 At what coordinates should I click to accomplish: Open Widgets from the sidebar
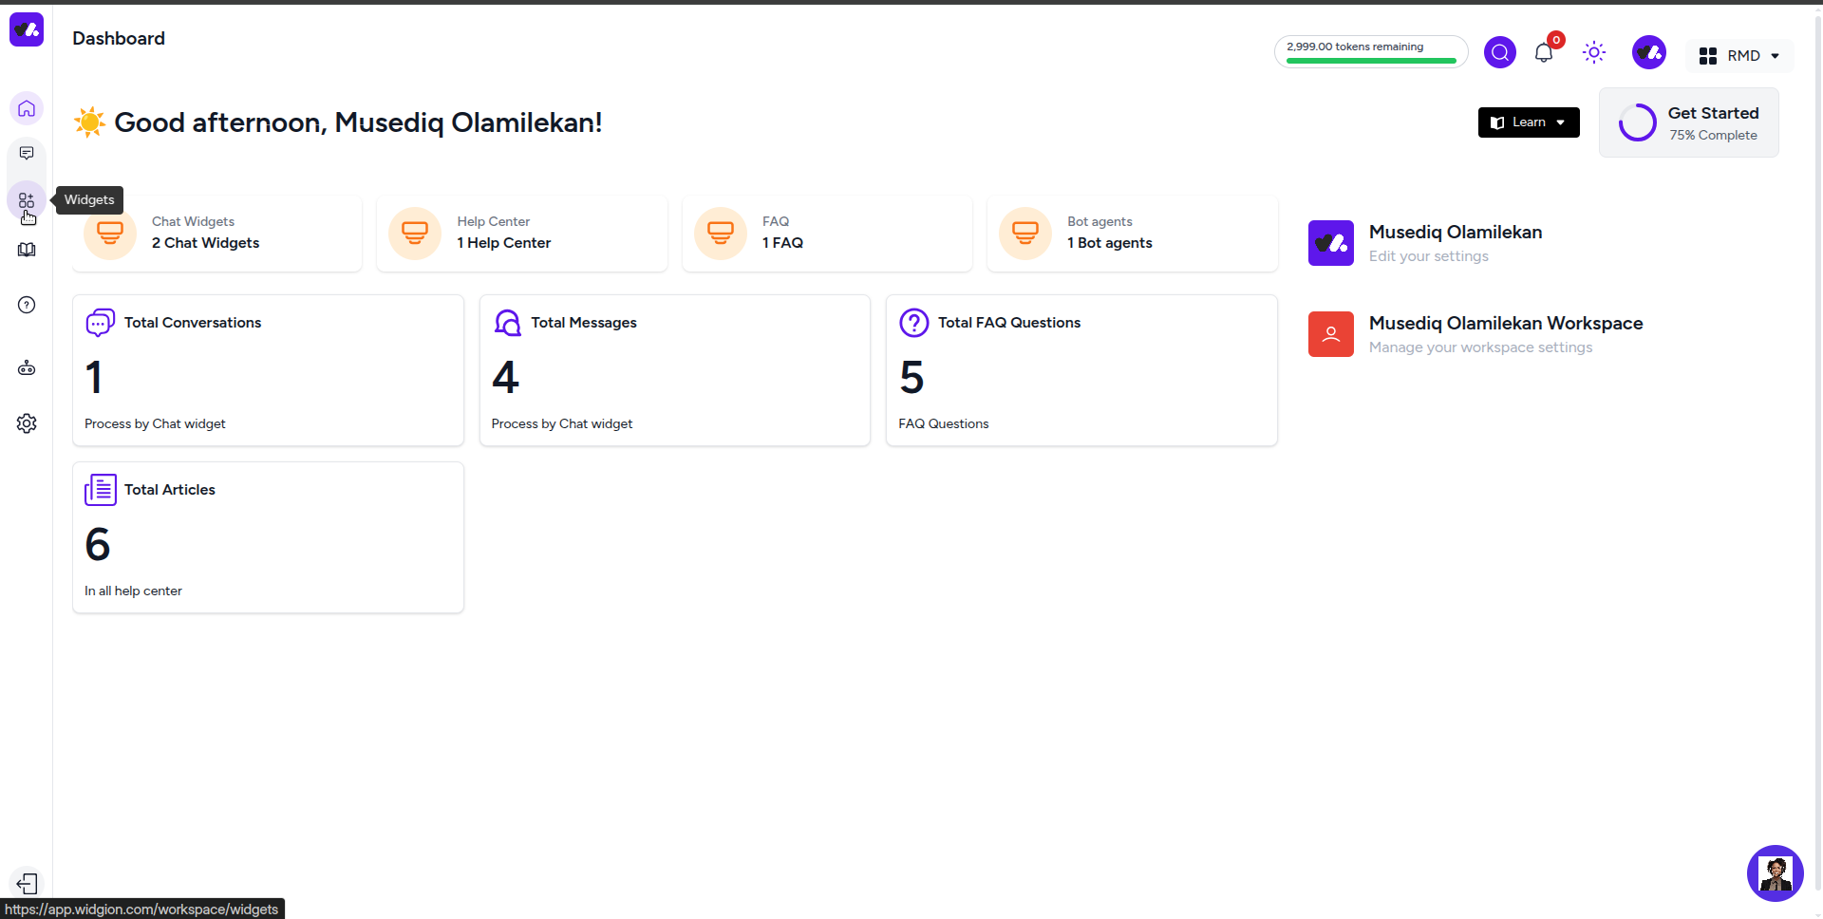tap(27, 200)
